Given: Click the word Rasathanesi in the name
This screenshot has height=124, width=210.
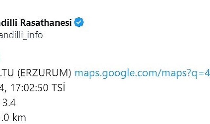Looking at the screenshot, I should coord(46,23).
